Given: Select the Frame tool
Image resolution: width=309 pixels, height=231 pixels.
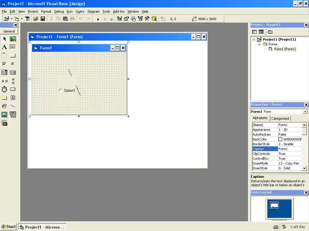Looking at the screenshot, I should tap(4, 55).
